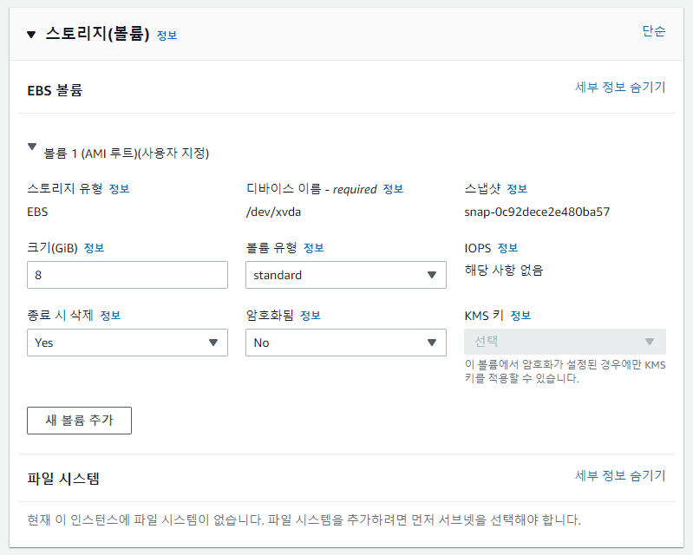Click the 단순 link

(654, 31)
